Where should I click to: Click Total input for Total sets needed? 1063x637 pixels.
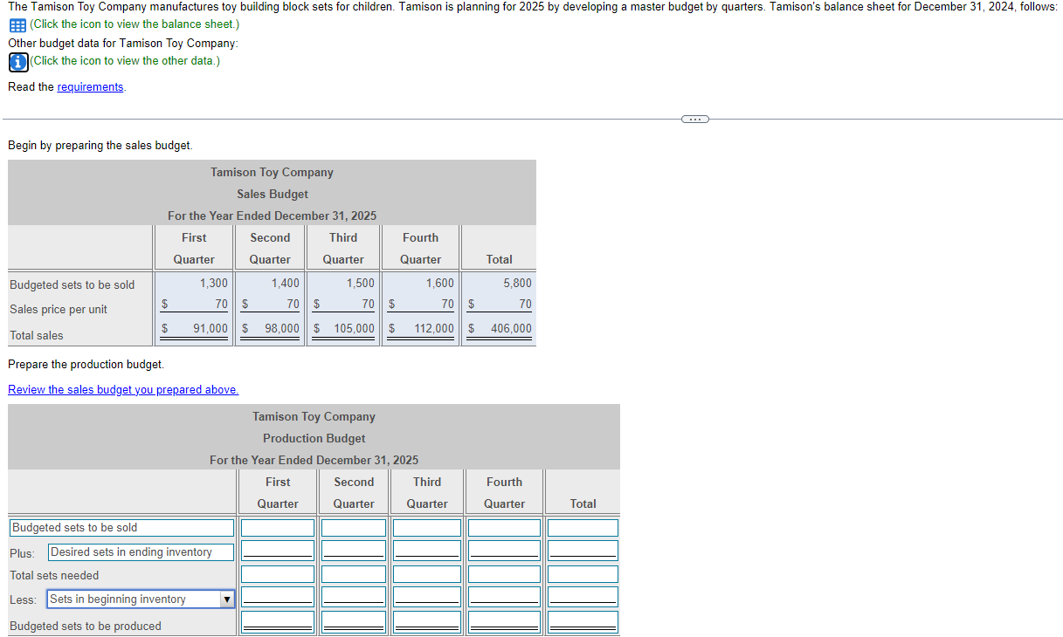(583, 574)
